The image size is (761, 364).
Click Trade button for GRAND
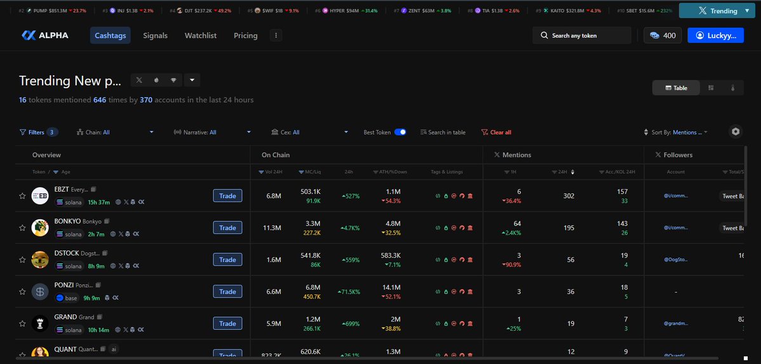(x=227, y=324)
